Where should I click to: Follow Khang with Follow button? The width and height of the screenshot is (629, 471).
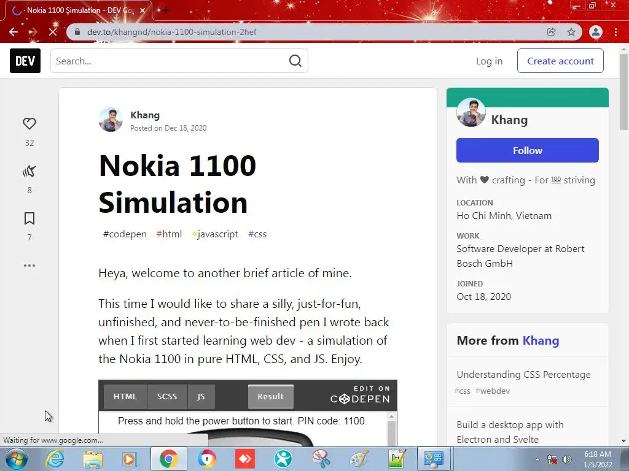527,150
